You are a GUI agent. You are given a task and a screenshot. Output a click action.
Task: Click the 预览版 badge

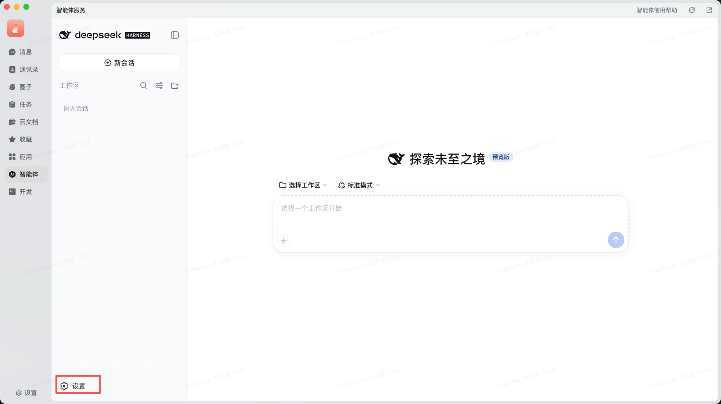[x=501, y=157]
